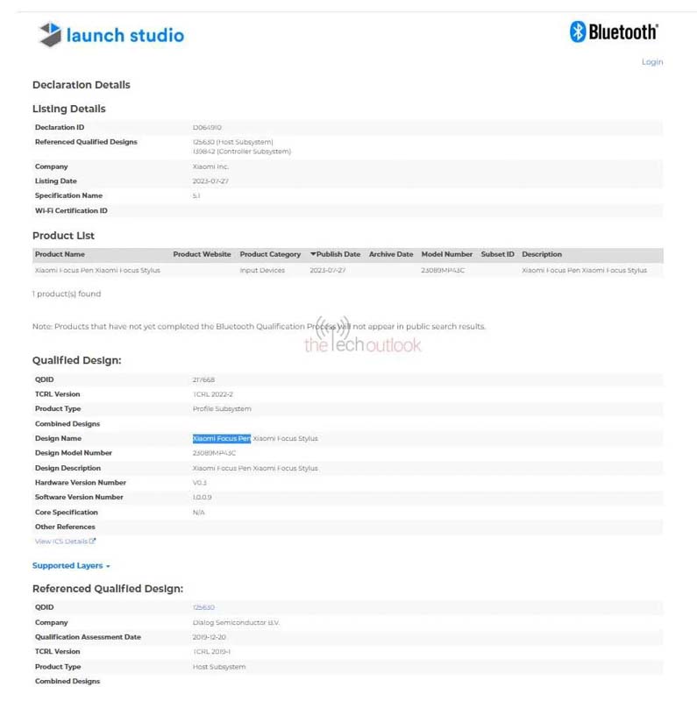Select the TCRL Version value TCRL 2019-1

point(212,652)
